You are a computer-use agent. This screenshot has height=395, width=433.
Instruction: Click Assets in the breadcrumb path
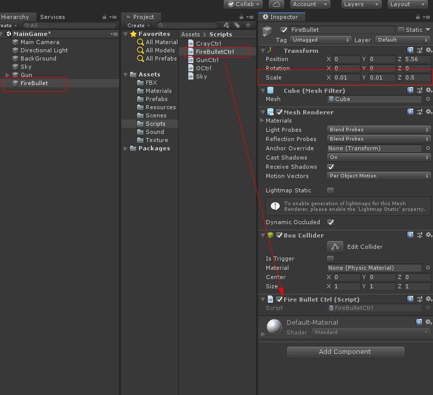(x=190, y=34)
